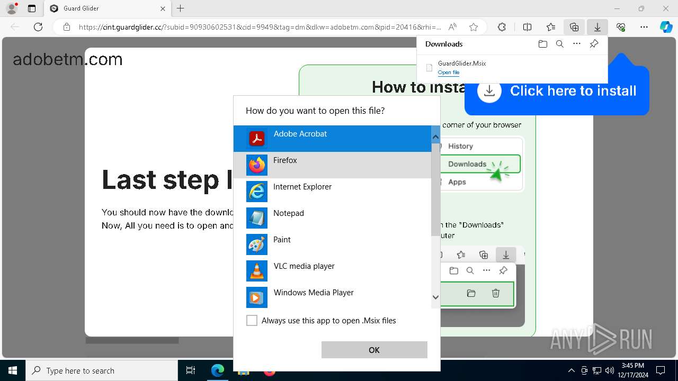Screen dimensions: 678x381
Task: Search downloads magnifier icon
Action: [x=560, y=44]
